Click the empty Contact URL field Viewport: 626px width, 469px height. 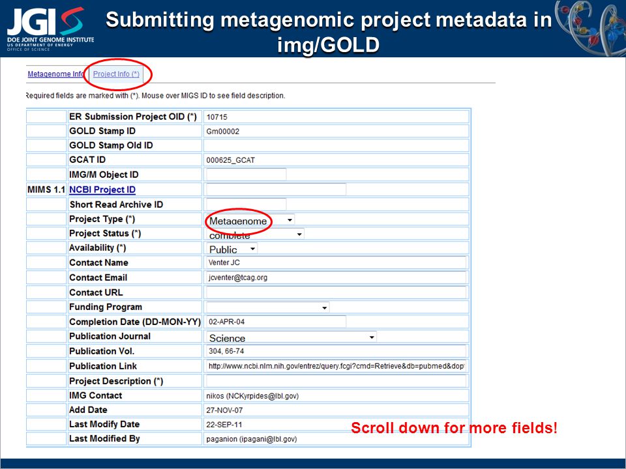coord(336,292)
